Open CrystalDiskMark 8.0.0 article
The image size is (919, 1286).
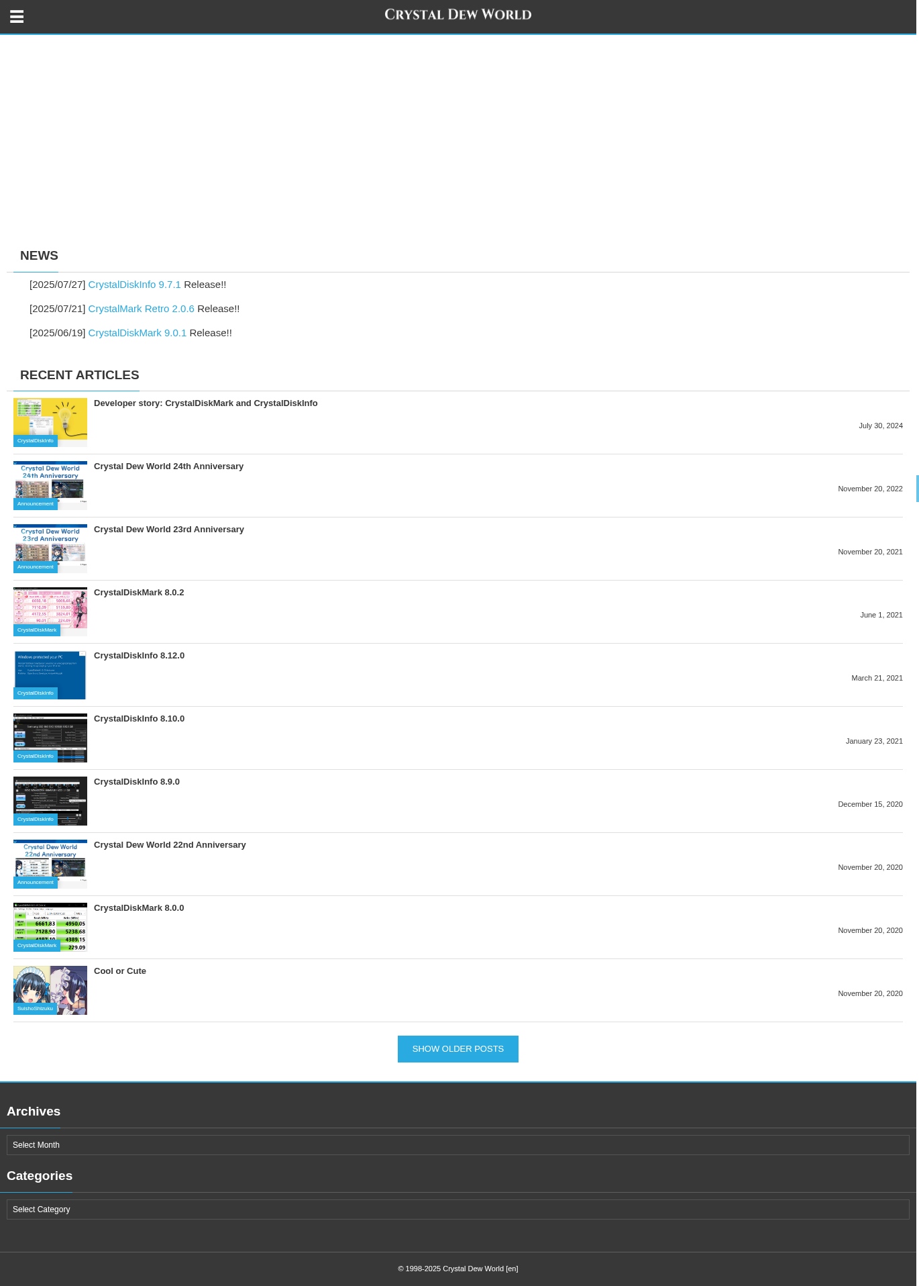pos(139,908)
